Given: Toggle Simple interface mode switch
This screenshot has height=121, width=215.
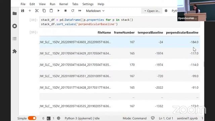Looking at the screenshot, I should coord(32,118).
